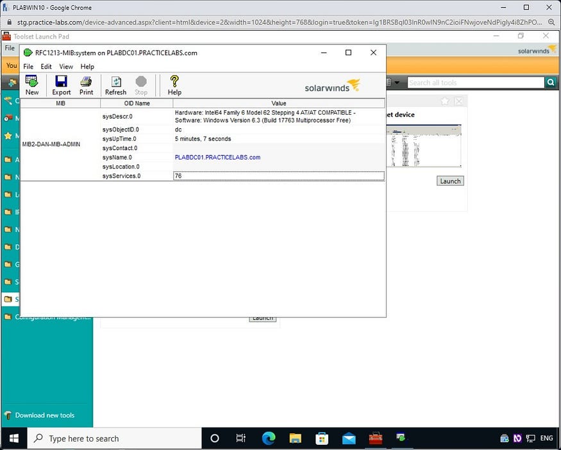This screenshot has height=450, width=561.
Task: Open File menu in Toolset Launch Pad
Action: point(10,48)
